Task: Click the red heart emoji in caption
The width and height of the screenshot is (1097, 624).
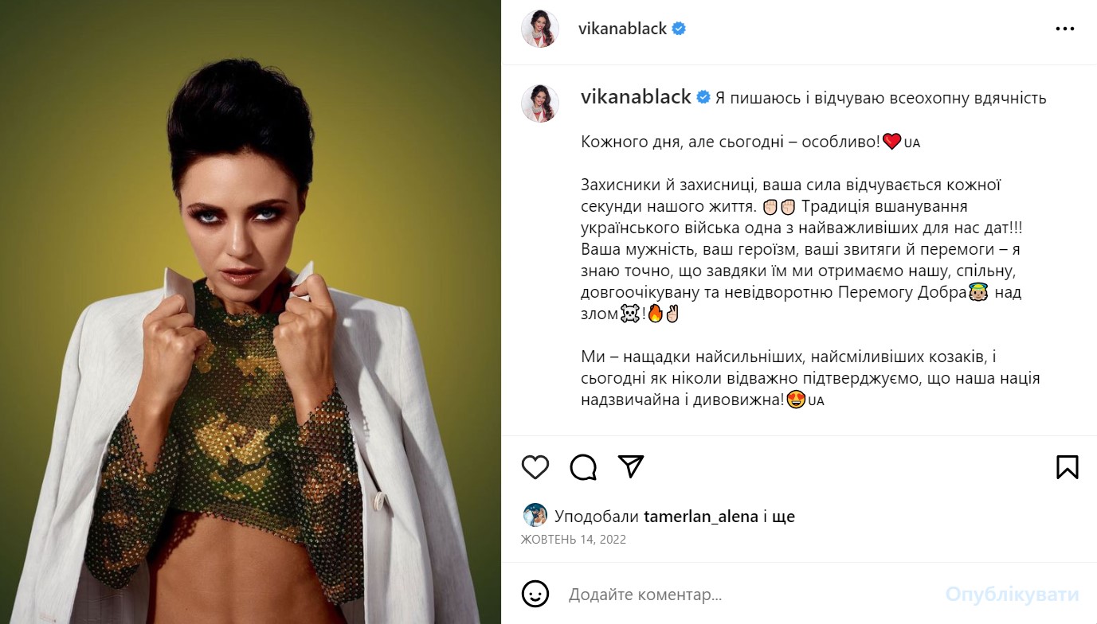Action: click(892, 142)
